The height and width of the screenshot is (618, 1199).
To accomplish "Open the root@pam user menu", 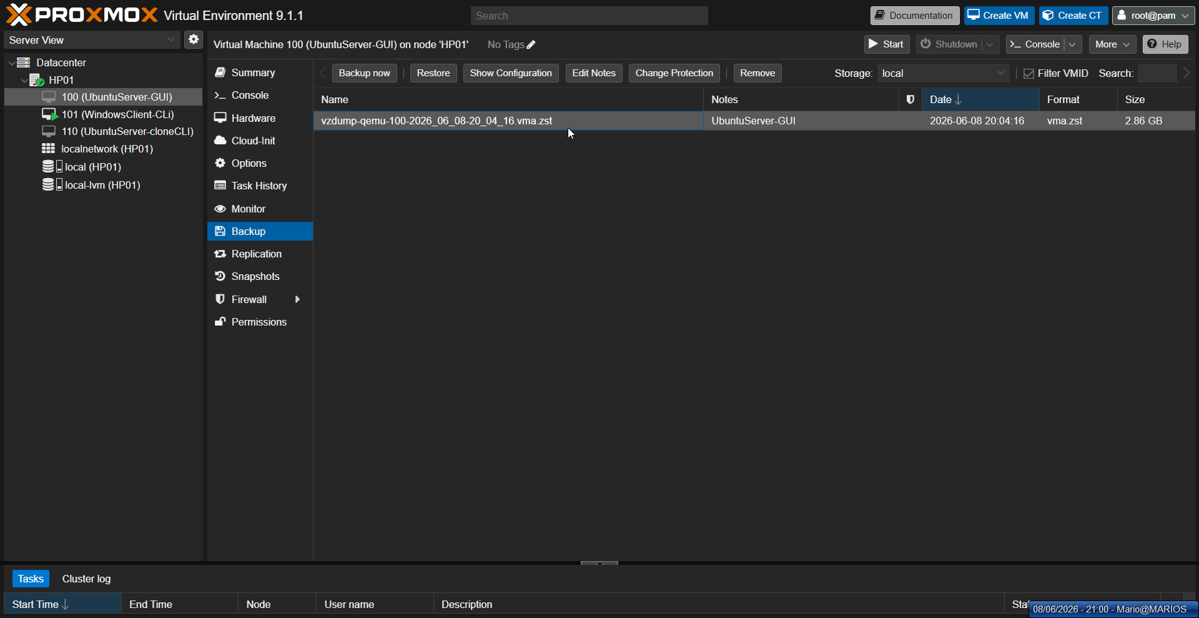I will coord(1153,16).
